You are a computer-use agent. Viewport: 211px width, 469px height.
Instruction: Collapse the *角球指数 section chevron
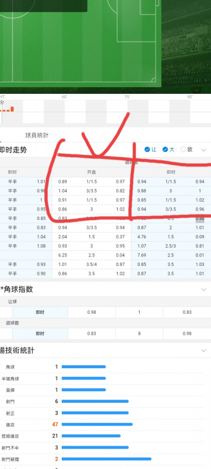click(203, 289)
